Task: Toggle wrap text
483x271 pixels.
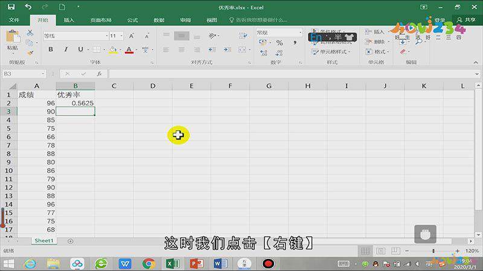Action: [x=243, y=36]
